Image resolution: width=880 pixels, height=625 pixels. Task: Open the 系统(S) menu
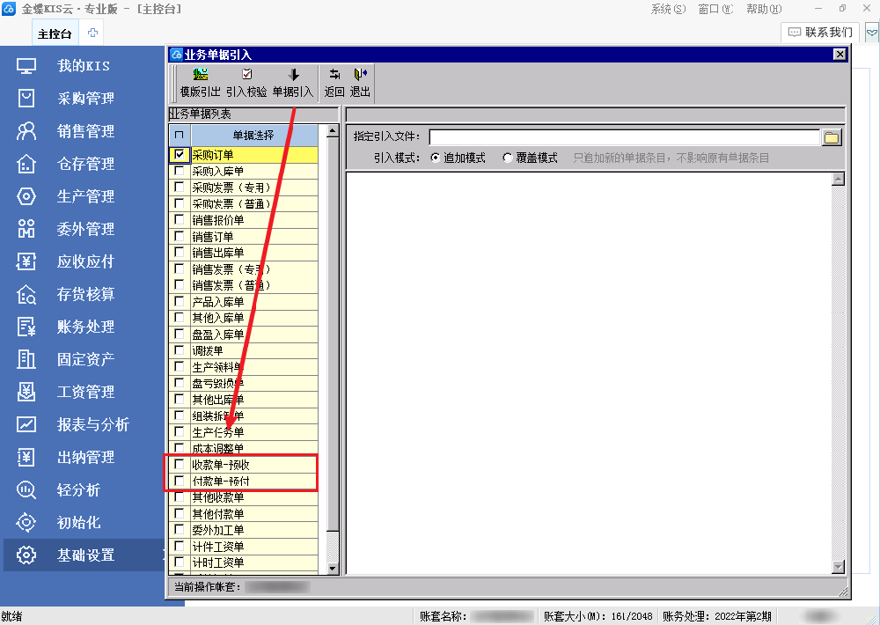pyautogui.click(x=668, y=9)
